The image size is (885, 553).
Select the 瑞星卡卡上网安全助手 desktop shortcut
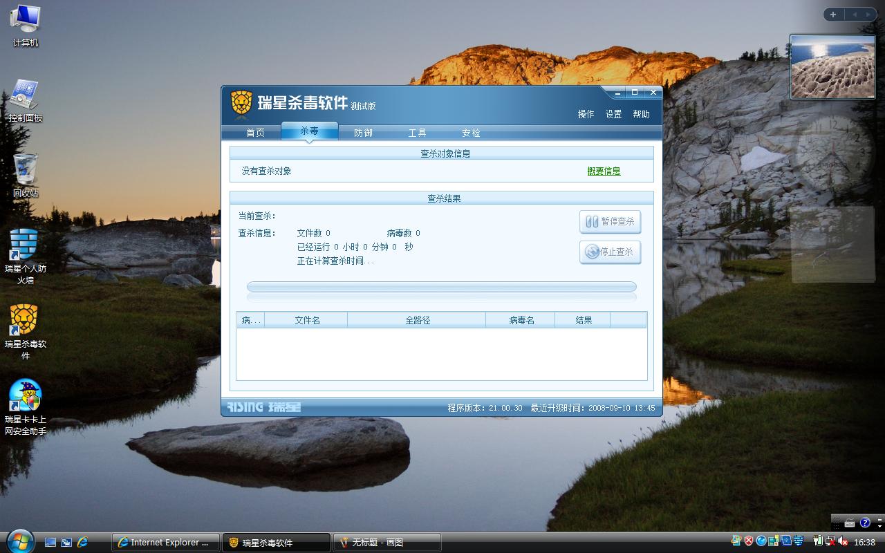pyautogui.click(x=26, y=407)
